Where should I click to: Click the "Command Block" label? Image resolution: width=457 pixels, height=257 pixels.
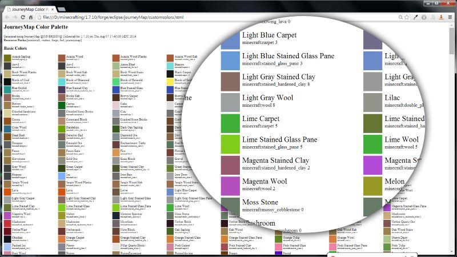77,119
